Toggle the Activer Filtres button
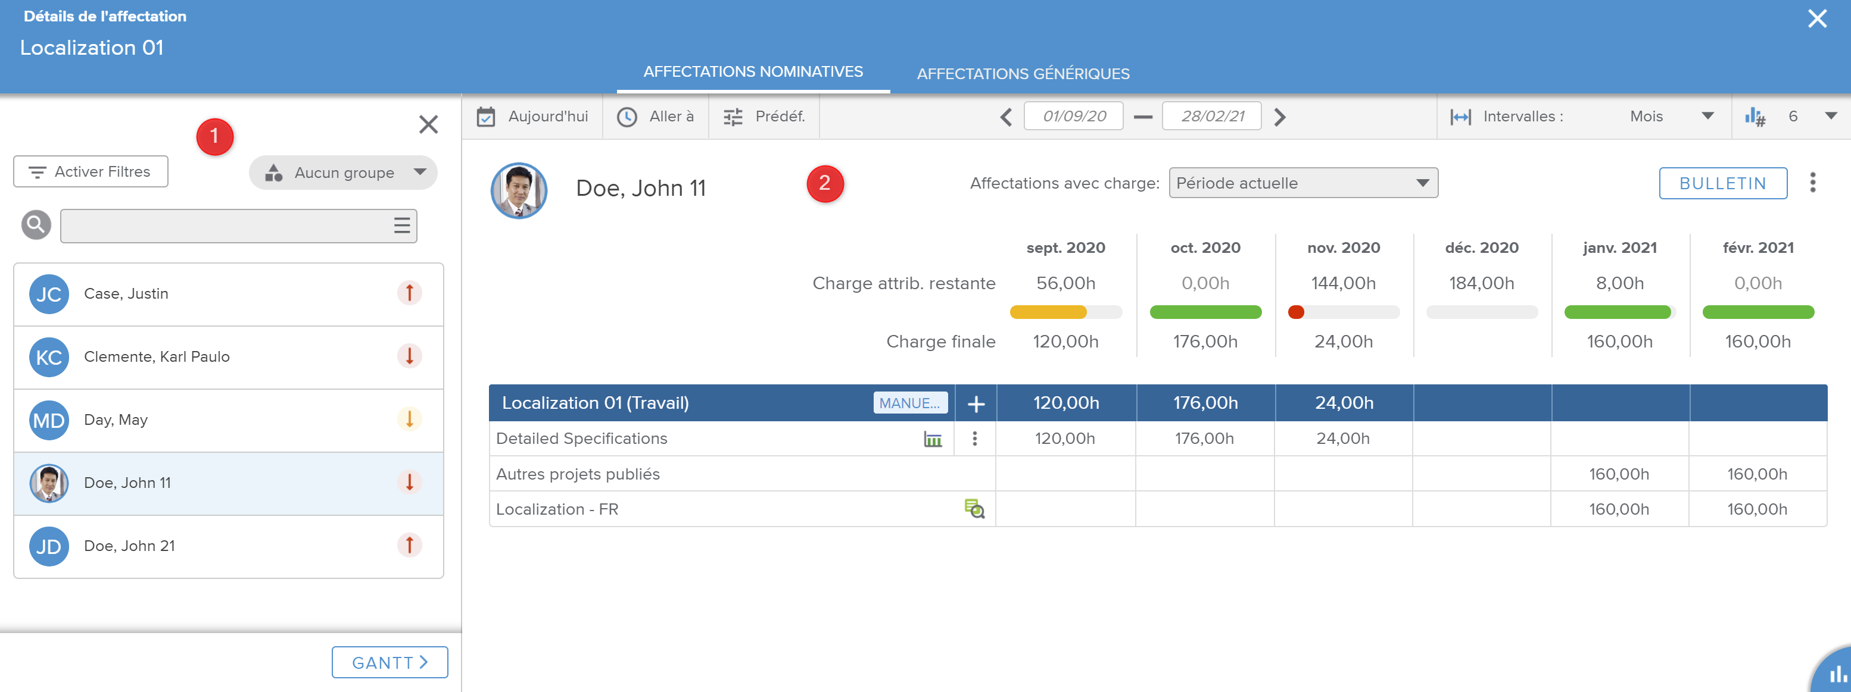1851x692 pixels. [x=91, y=171]
